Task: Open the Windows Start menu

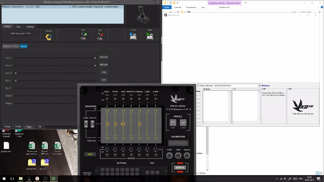Action: [4, 179]
